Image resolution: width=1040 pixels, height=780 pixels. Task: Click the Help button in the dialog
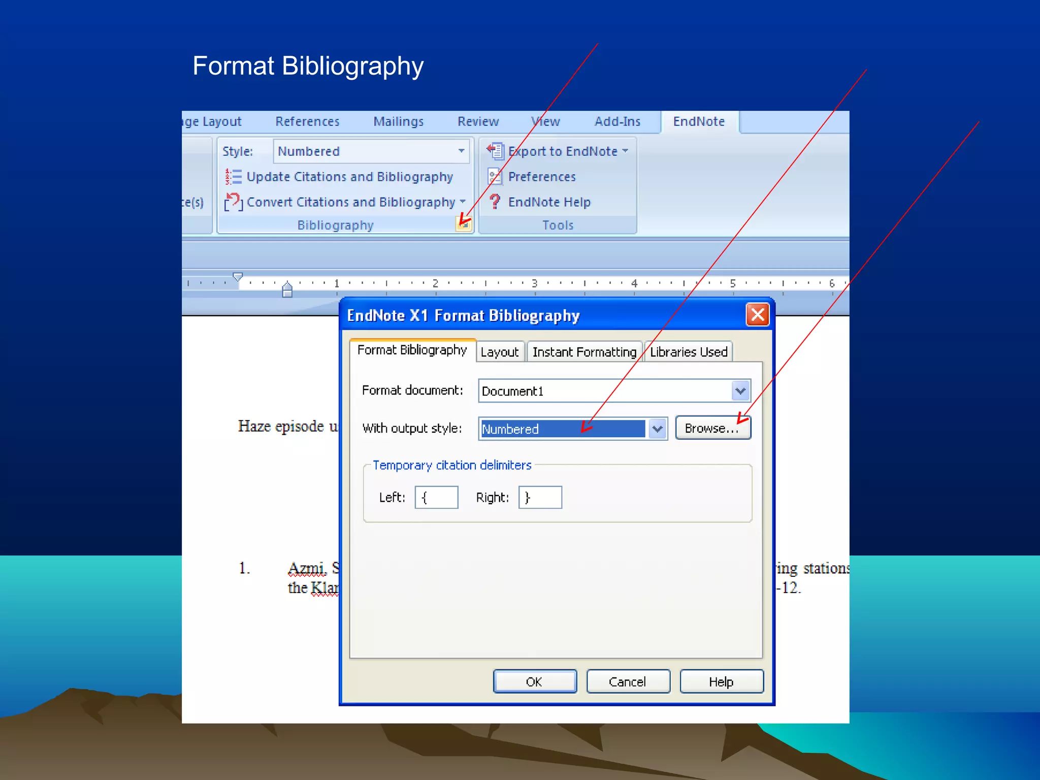tap(721, 681)
